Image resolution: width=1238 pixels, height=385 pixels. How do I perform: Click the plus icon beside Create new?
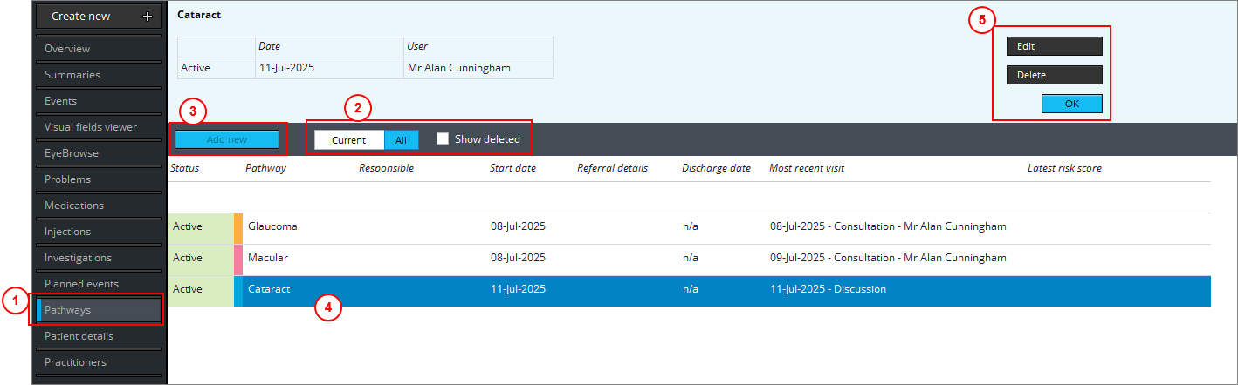coord(147,17)
